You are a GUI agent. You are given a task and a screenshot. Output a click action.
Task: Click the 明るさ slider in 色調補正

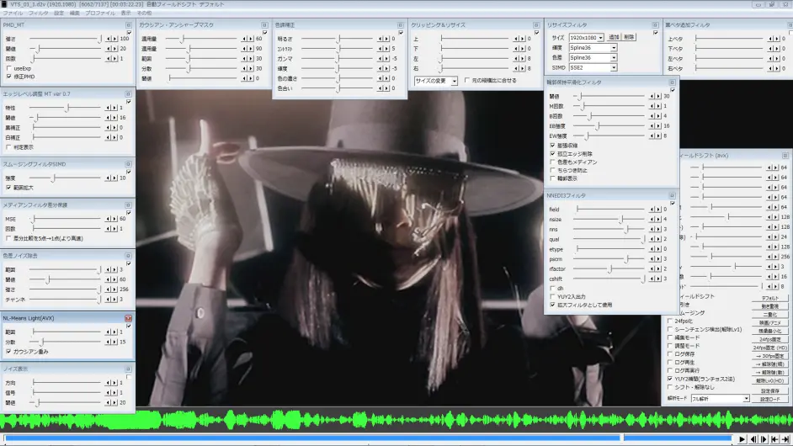click(338, 39)
